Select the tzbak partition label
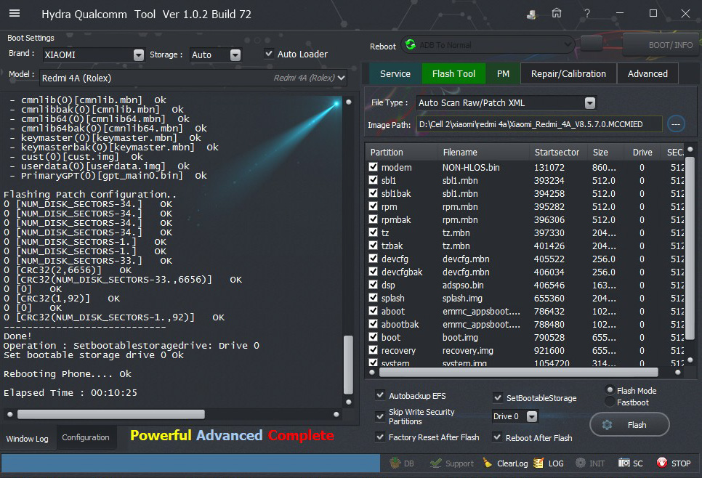This screenshot has height=478, width=702. 392,246
